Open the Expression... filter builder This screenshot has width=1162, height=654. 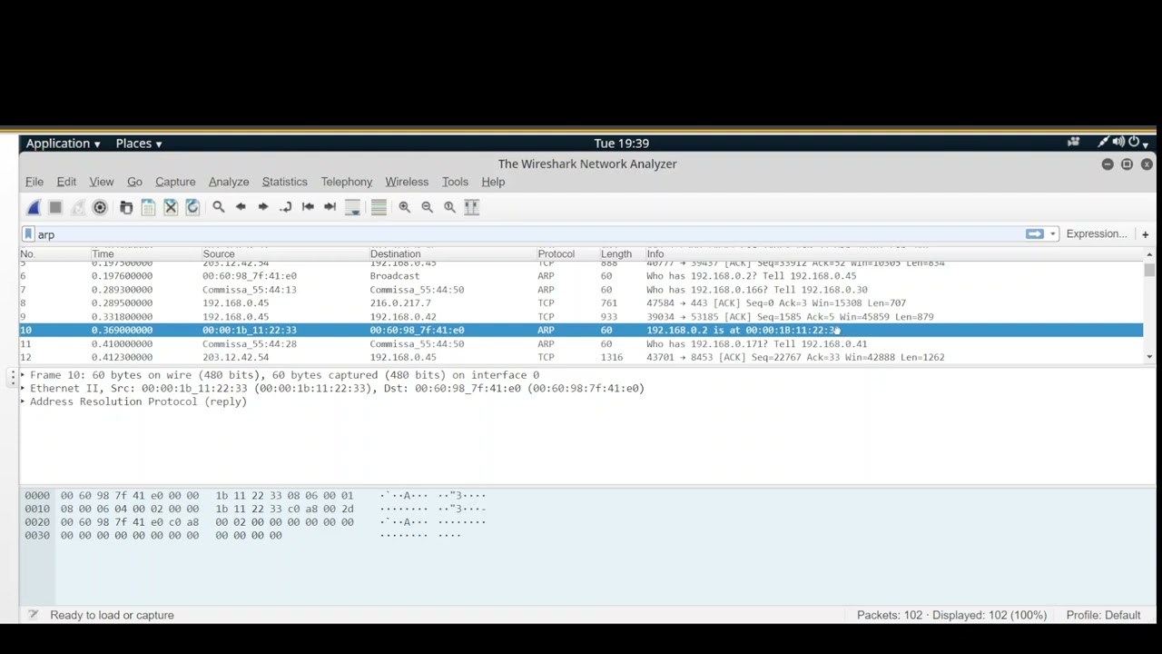pyautogui.click(x=1097, y=234)
